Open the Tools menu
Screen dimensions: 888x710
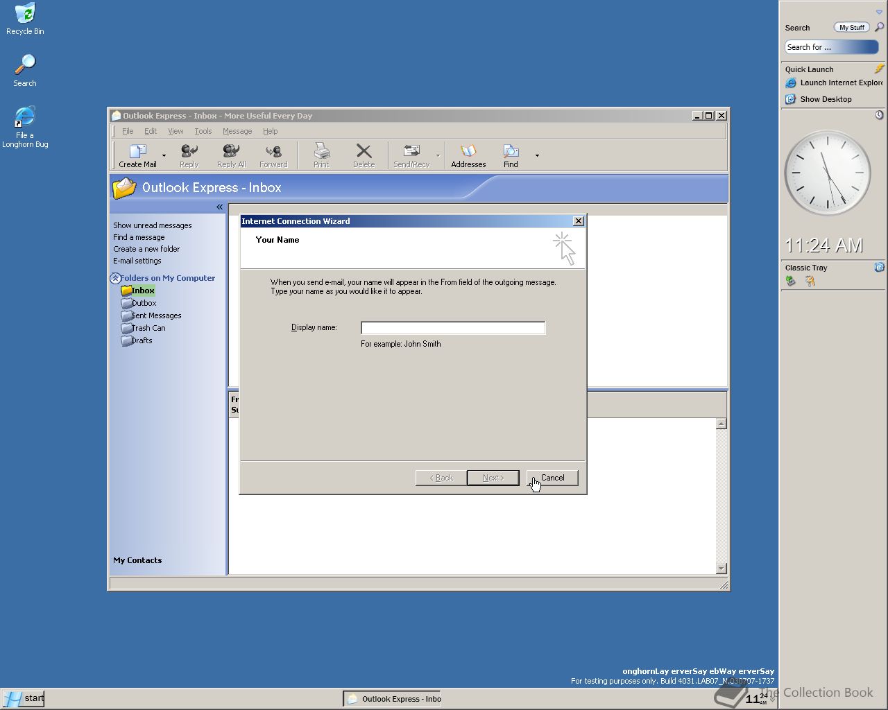tap(203, 131)
